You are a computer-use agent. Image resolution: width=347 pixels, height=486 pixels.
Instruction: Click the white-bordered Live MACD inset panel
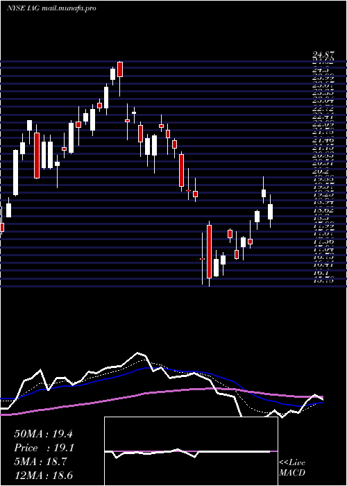click(191, 451)
